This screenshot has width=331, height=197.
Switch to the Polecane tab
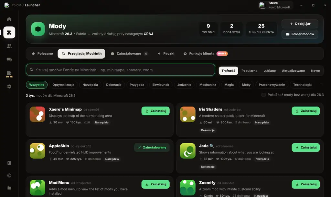42,53
